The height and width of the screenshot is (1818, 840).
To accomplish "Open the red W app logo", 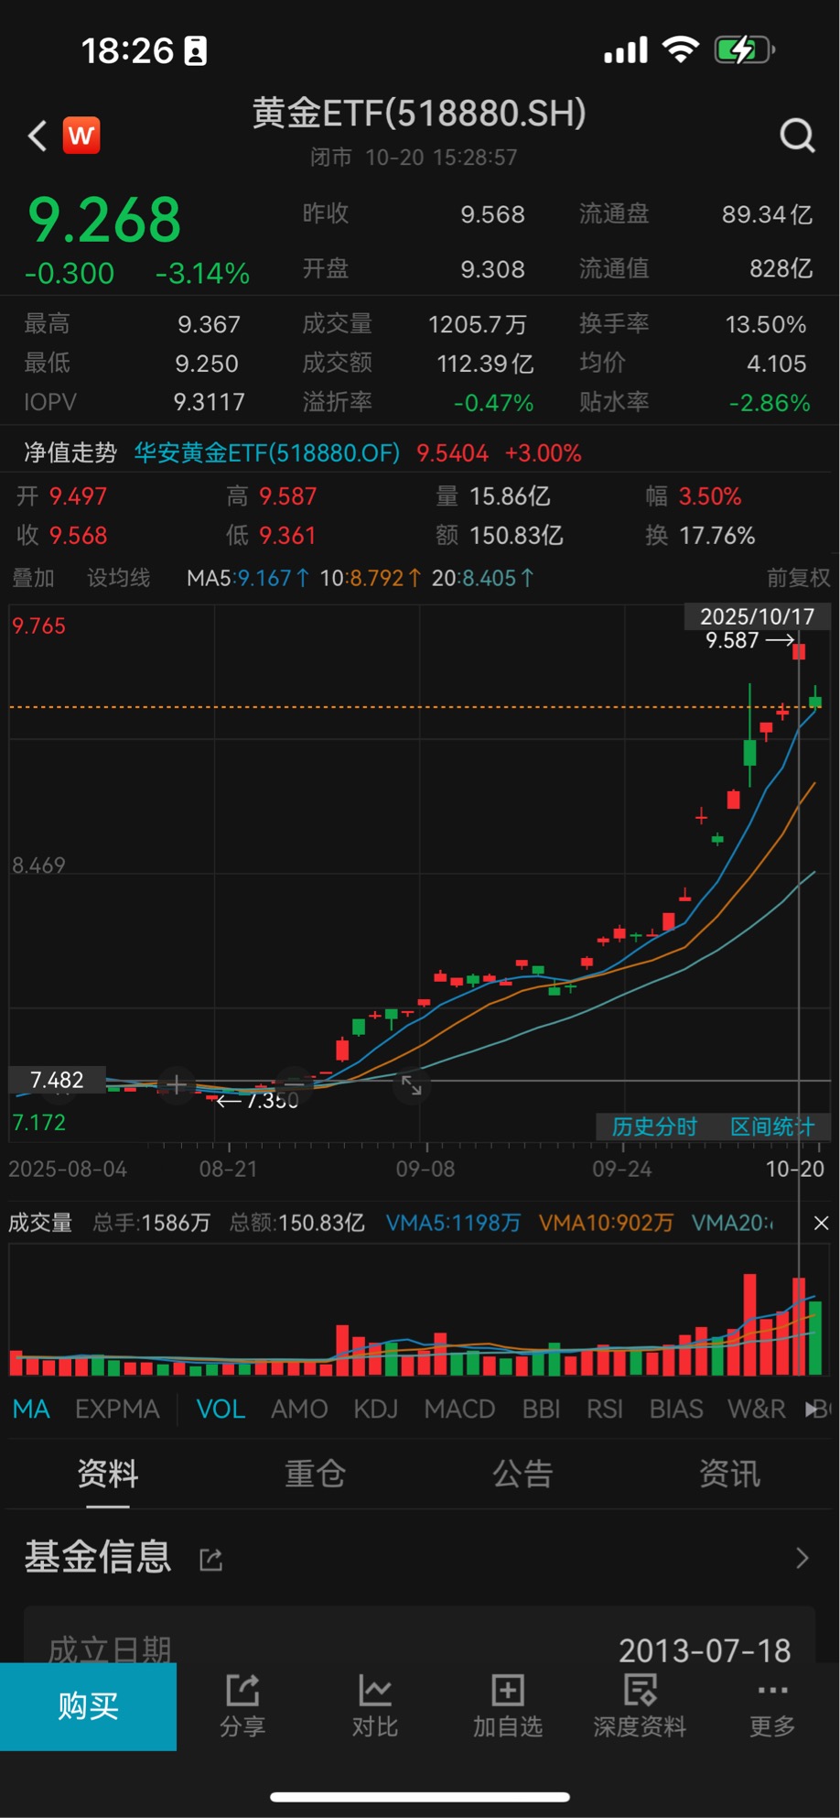I will 81,136.
